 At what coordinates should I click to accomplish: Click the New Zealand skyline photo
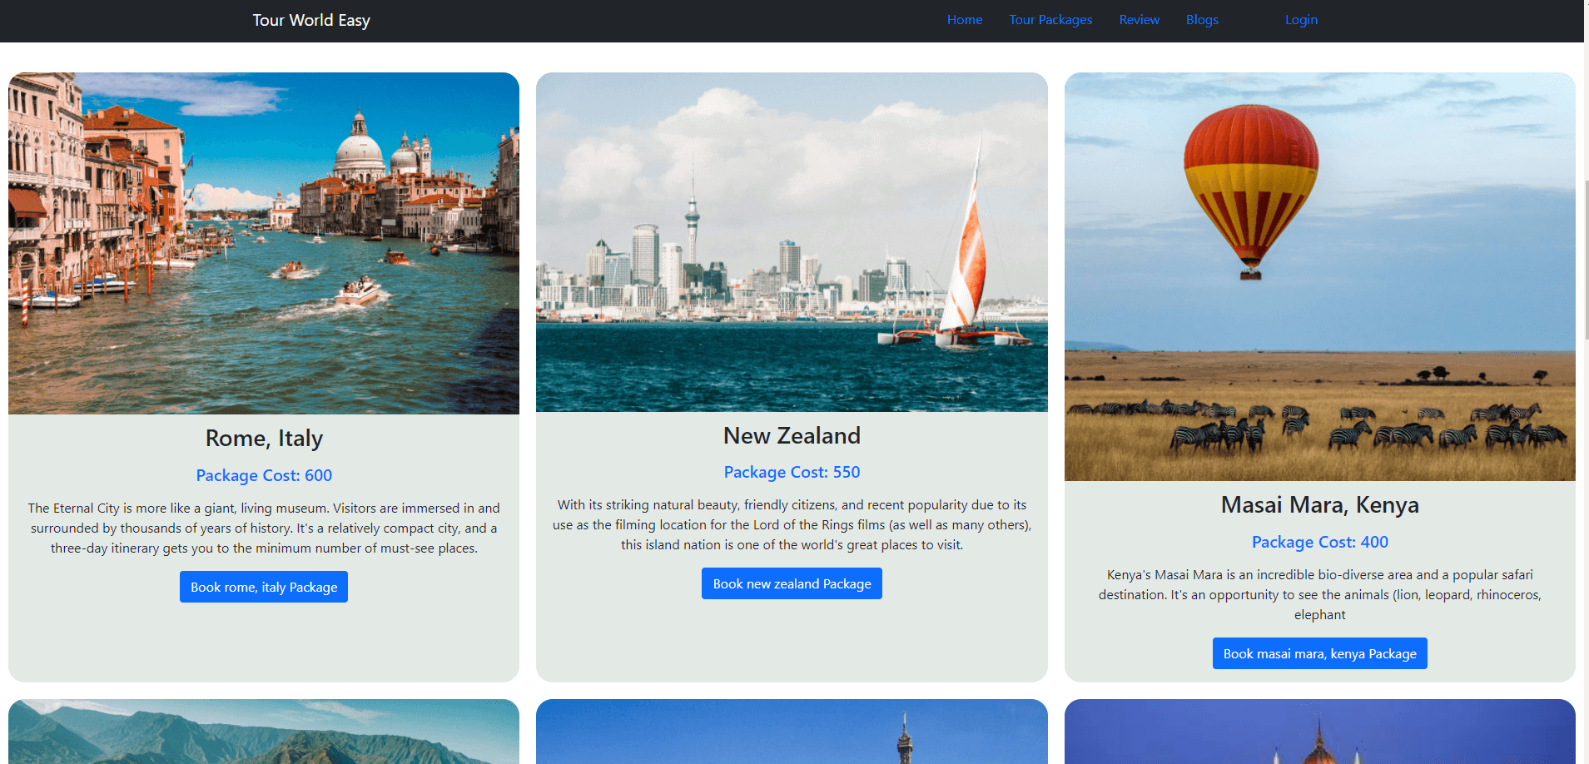coord(792,242)
